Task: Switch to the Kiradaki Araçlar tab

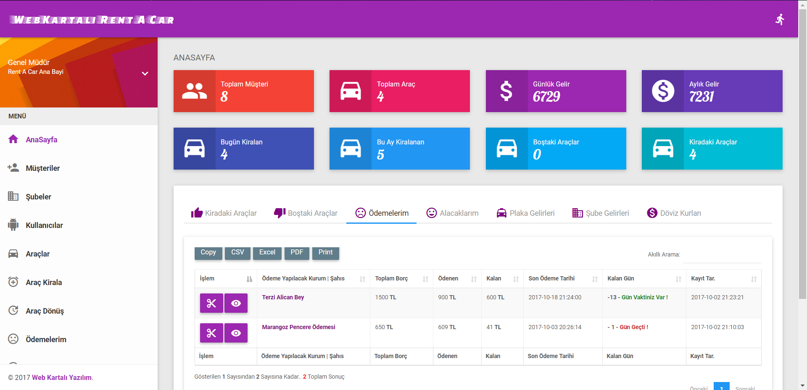Action: pyautogui.click(x=224, y=213)
